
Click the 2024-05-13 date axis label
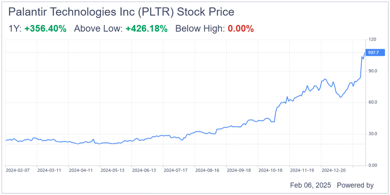(112, 170)
